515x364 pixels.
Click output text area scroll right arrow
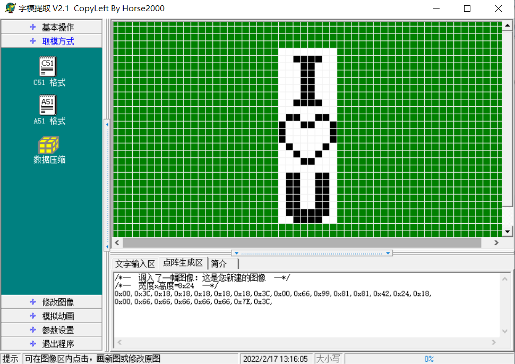click(494, 342)
